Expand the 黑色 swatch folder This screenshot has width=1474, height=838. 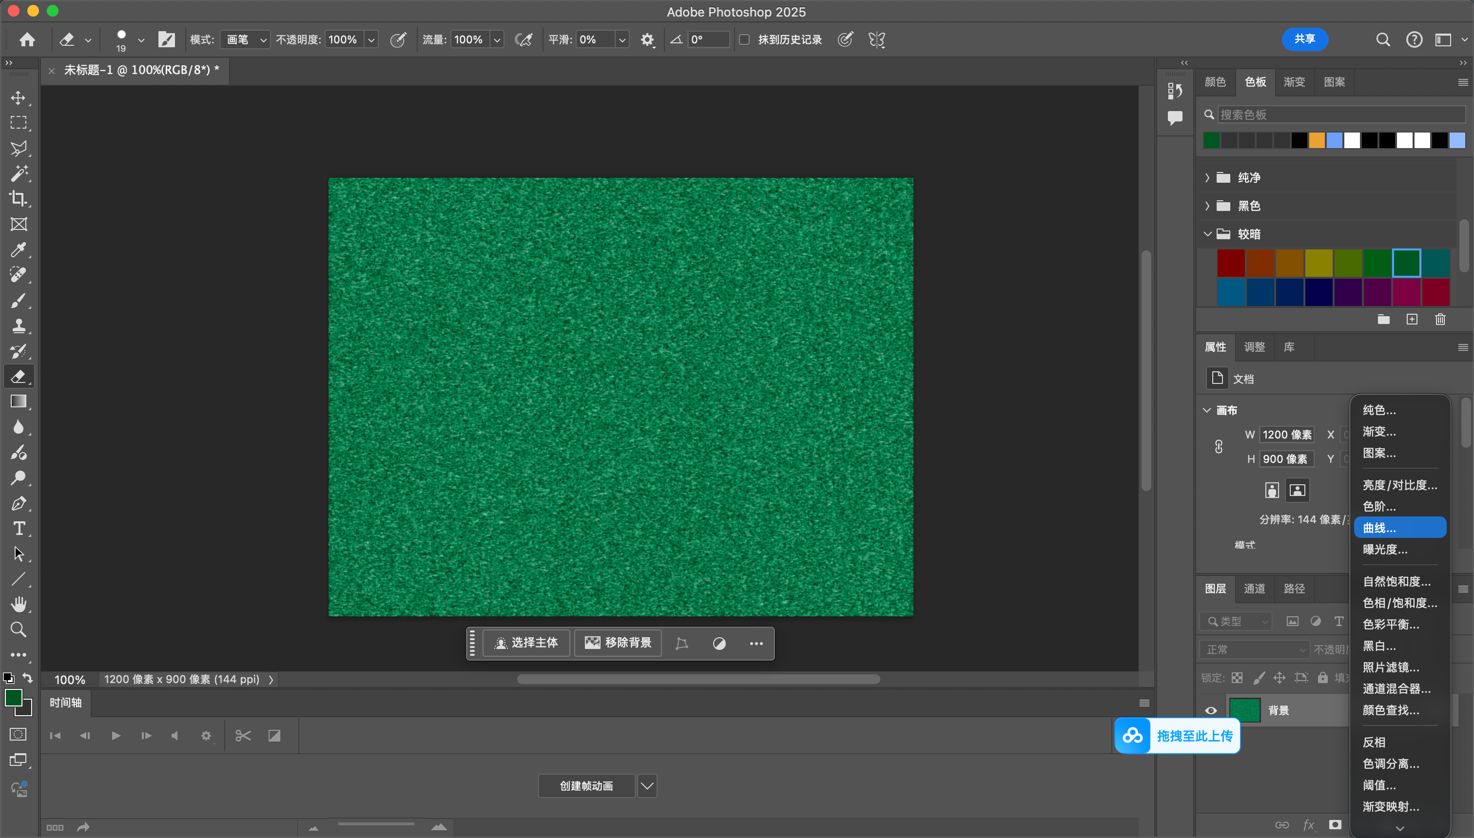click(x=1207, y=206)
